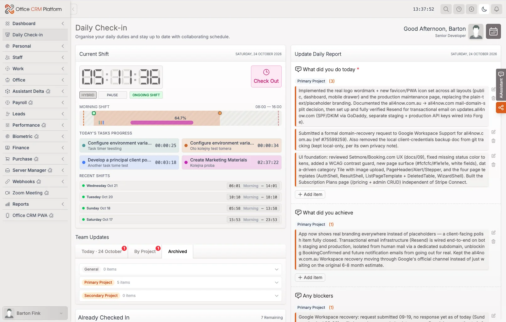Click the Check Out button
The image size is (506, 322).
266,77
